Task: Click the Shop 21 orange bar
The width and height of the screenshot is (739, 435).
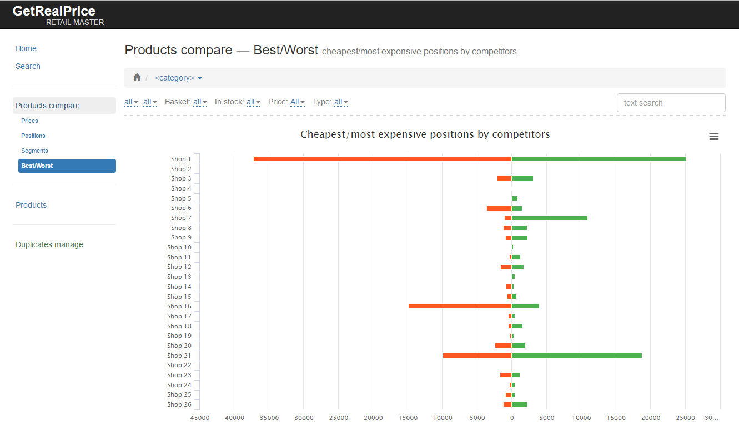Action: (477, 356)
